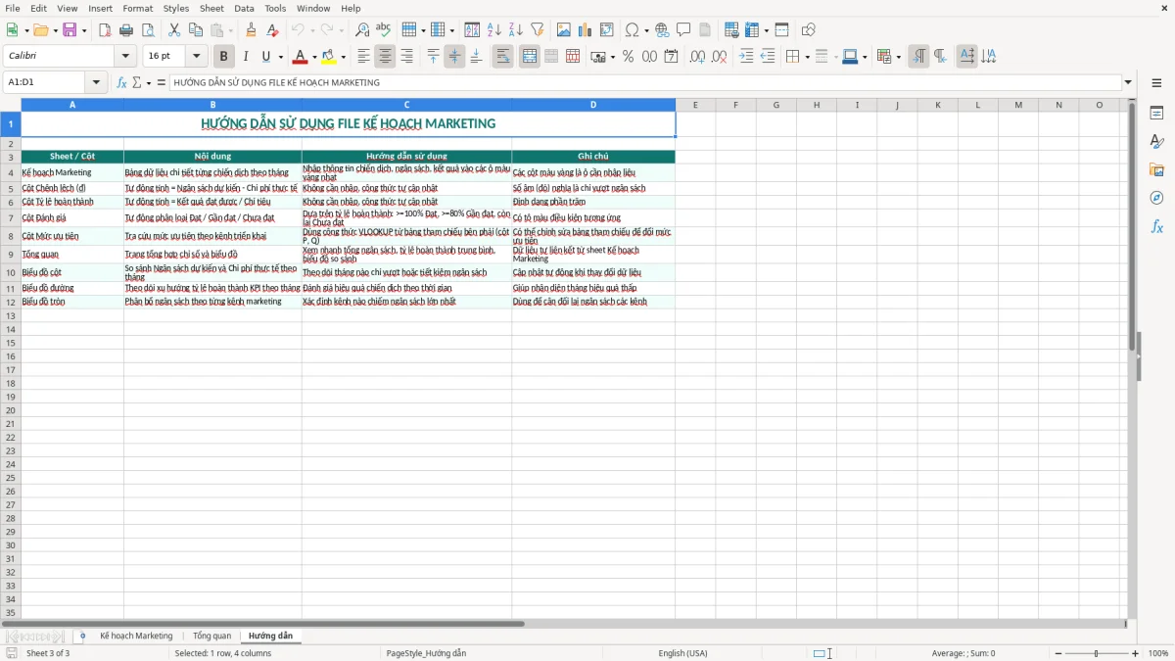1175x661 pixels.
Task: Open the Sheet menu
Action: point(211,8)
